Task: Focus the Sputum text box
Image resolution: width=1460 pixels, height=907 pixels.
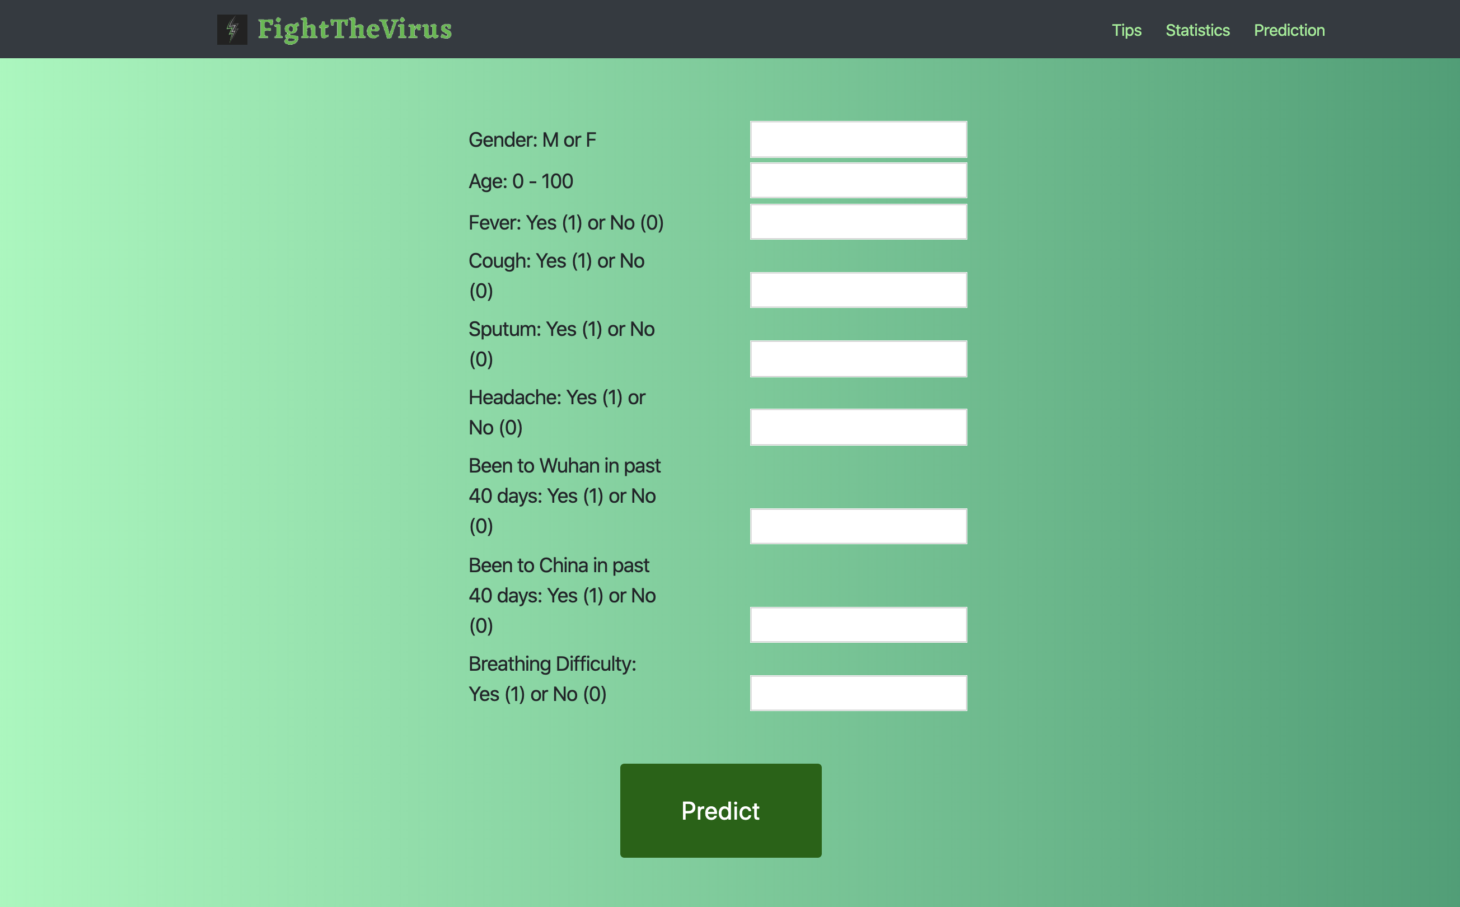Action: tap(858, 359)
